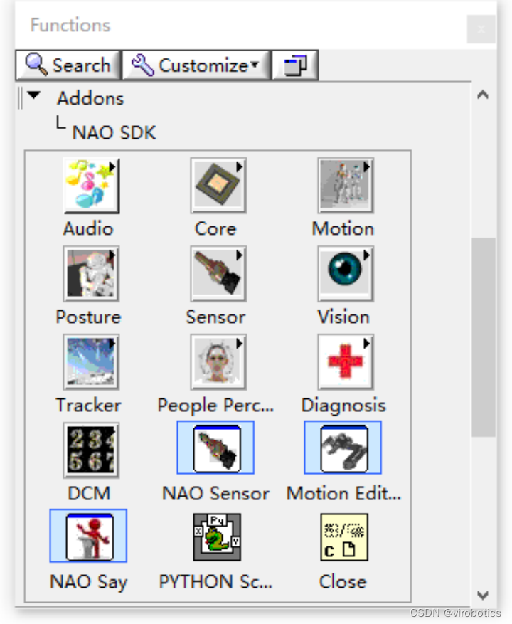Open the DCM numbers icon
This screenshot has height=624, width=512.
tap(91, 450)
